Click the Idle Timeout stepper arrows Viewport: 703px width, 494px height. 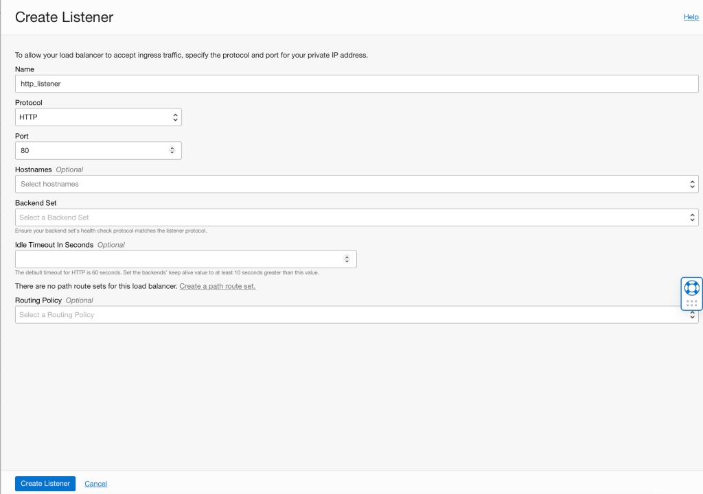tap(347, 259)
